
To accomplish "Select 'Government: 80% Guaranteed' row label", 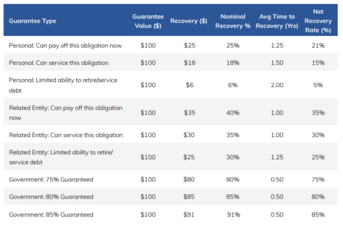I will (51, 197).
